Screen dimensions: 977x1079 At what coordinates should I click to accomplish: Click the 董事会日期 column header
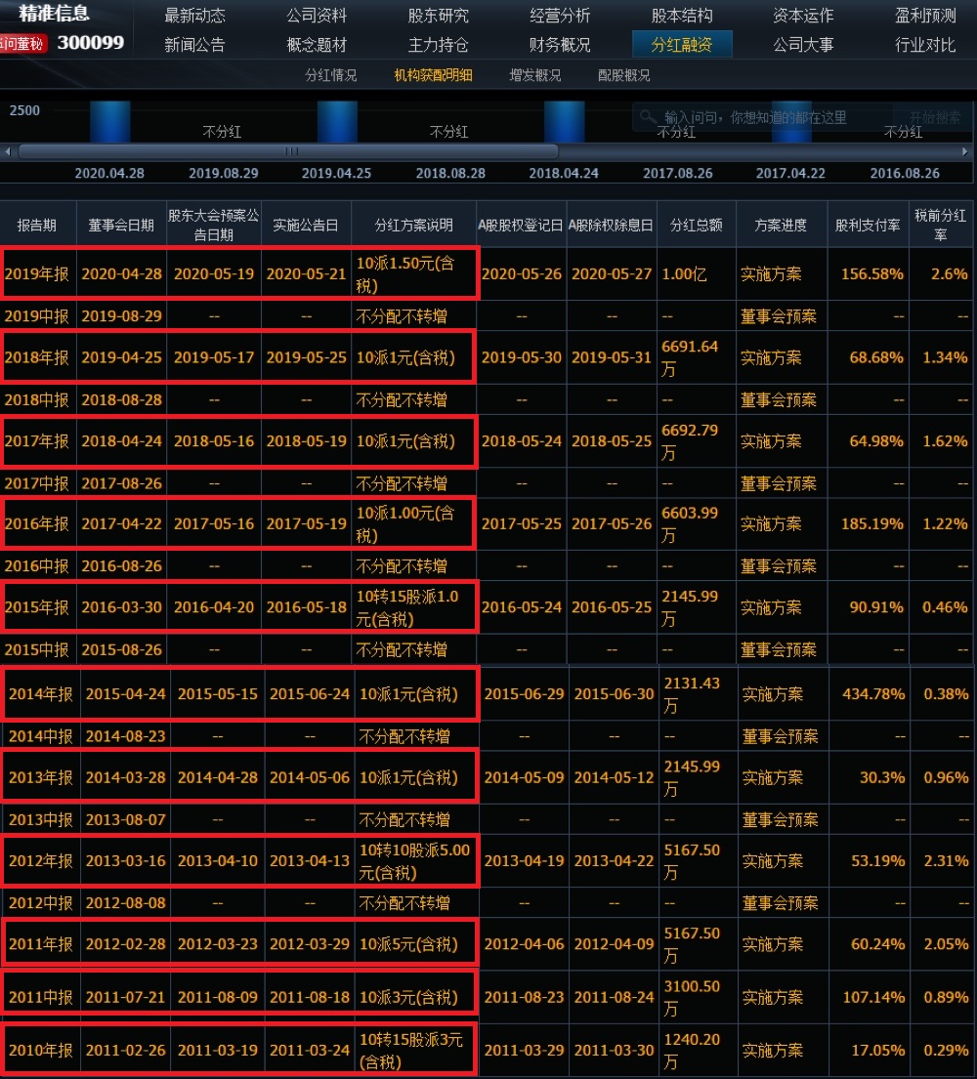coord(121,225)
